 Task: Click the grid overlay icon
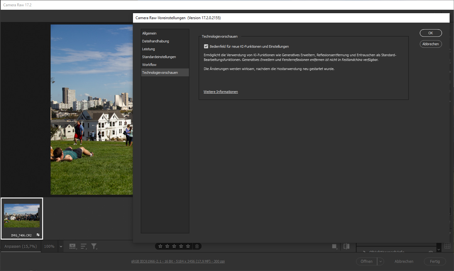tap(447, 246)
